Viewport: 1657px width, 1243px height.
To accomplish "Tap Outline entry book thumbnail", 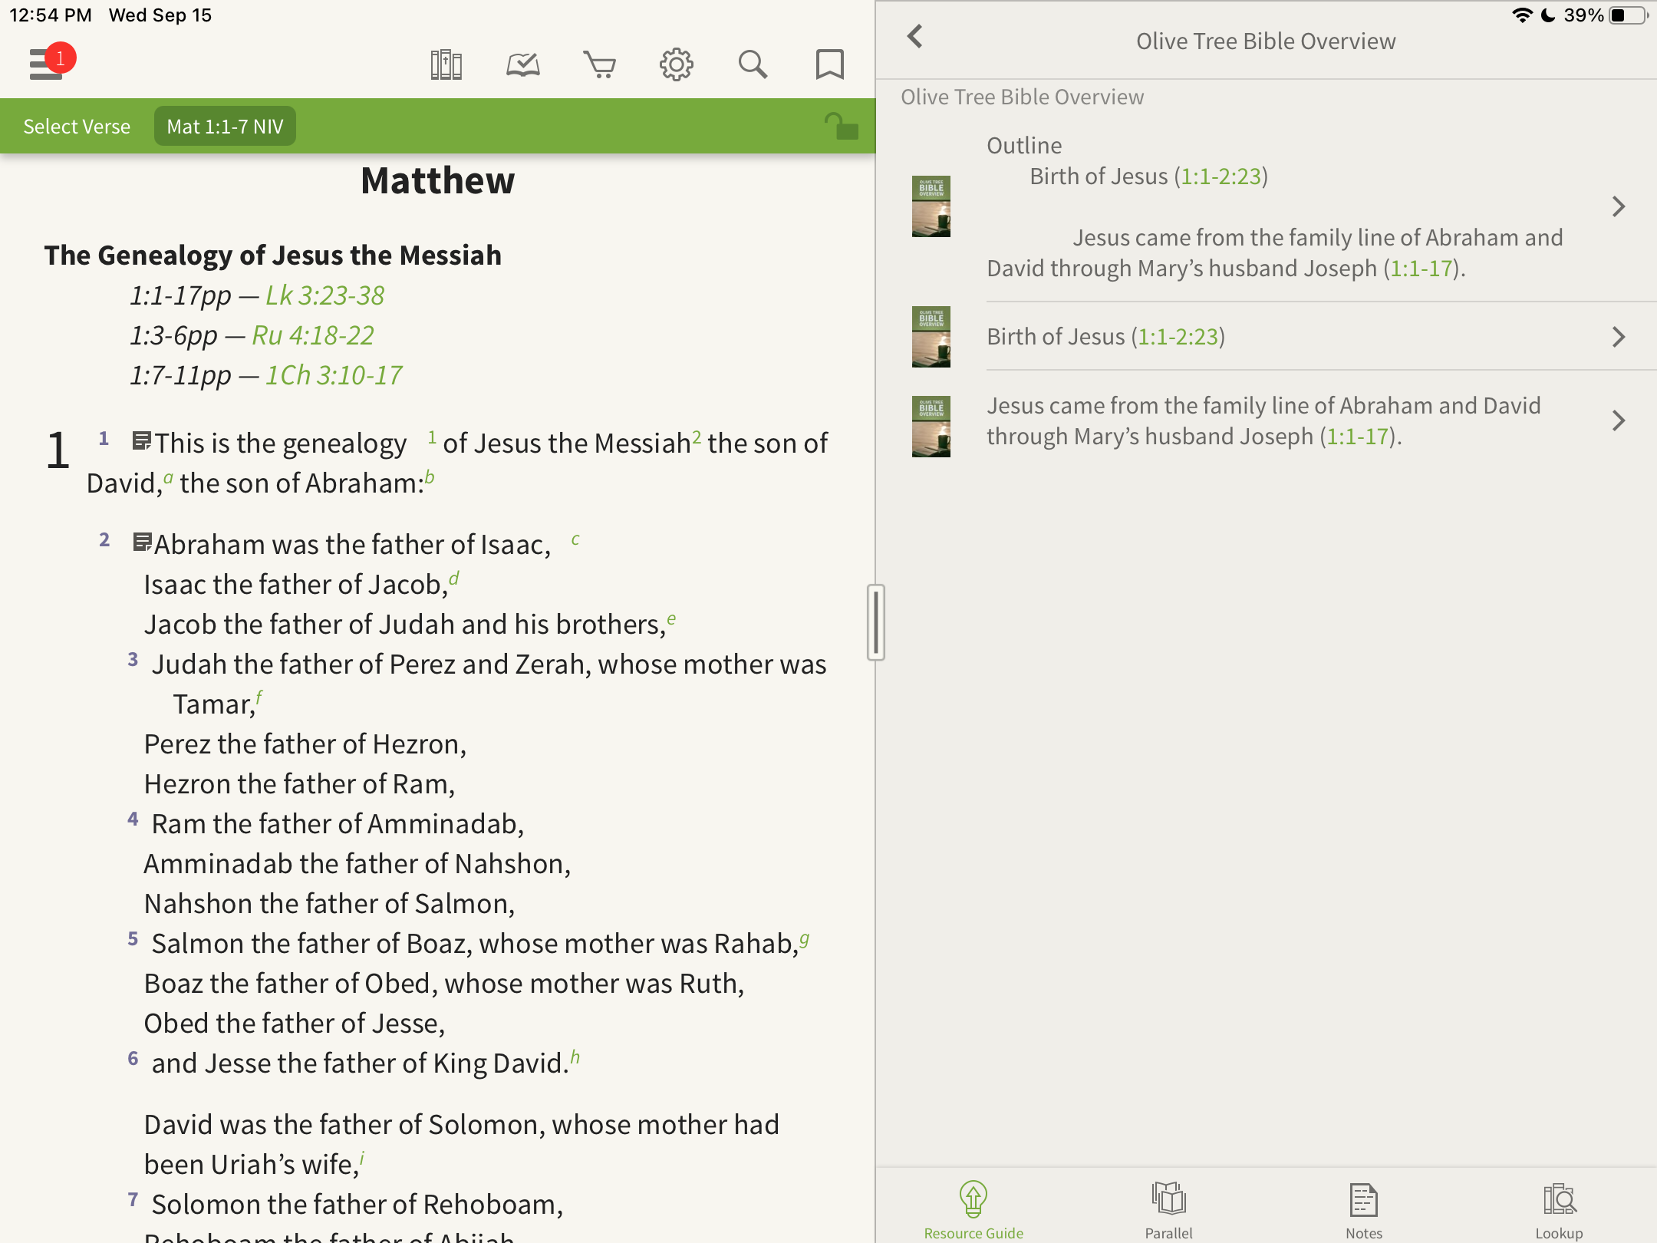I will [x=931, y=206].
